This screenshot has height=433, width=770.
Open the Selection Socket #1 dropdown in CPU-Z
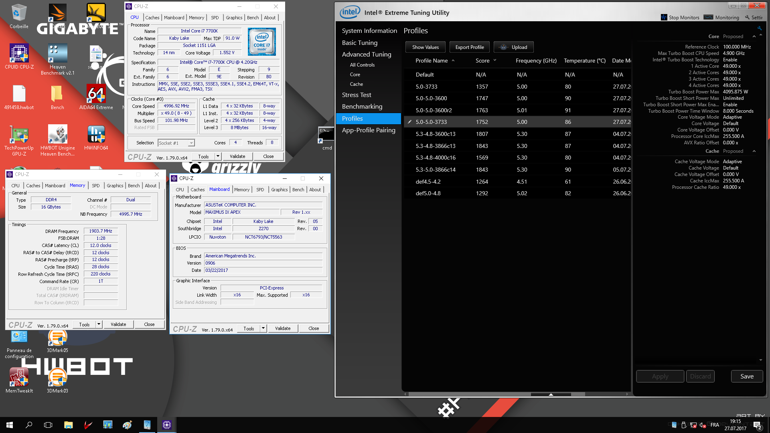176,143
